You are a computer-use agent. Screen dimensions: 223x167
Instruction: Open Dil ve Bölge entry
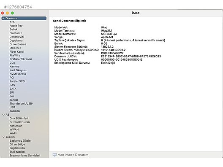pos(17,144)
